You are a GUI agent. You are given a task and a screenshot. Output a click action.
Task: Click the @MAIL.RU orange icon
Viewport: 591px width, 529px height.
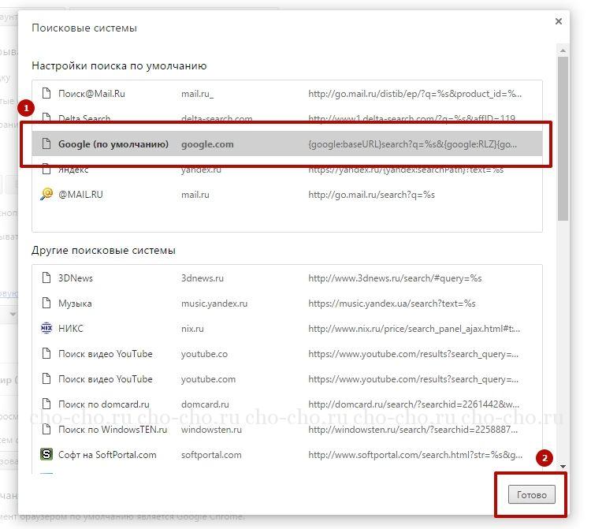click(46, 195)
